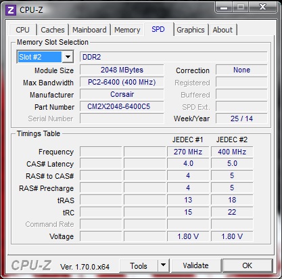Image resolution: width=282 pixels, height=279 pixels.
Task: Click the CAS# Latency value 4.0
Action: tap(188, 164)
